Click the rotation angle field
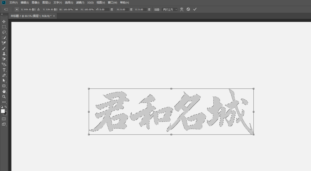This screenshot has width=311, height=171. click(x=104, y=9)
